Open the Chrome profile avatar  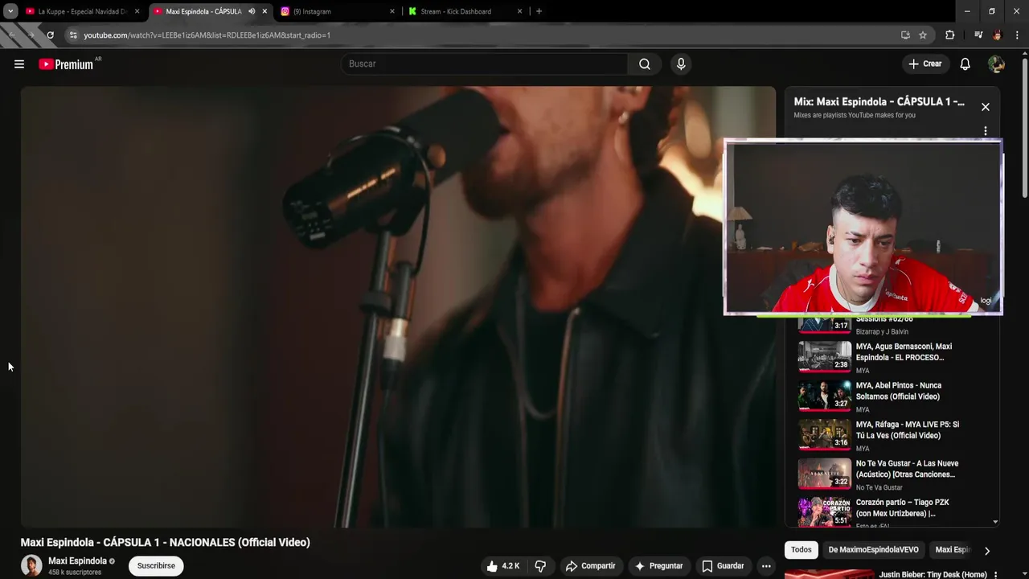pyautogui.click(x=997, y=35)
